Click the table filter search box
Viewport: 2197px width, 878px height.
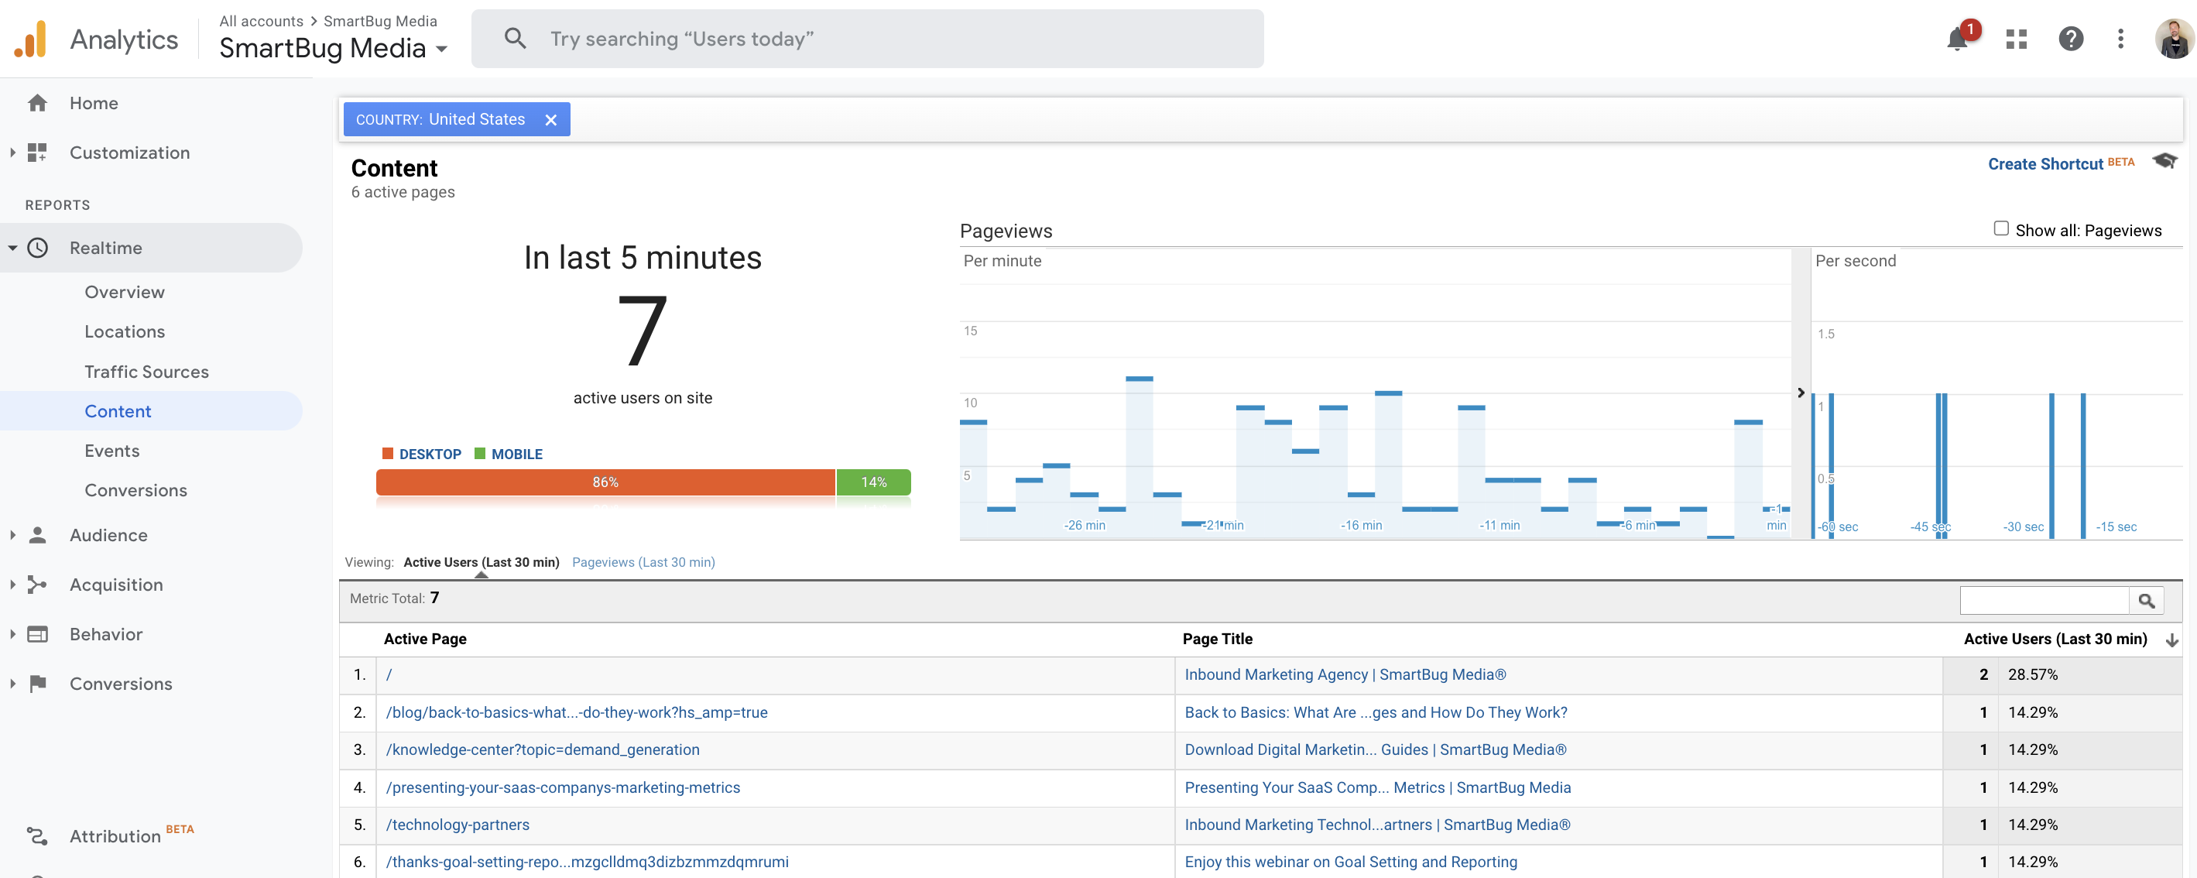coord(2044,601)
